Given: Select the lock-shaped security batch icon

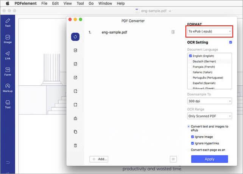Looking at the screenshot, I should pos(75,118).
